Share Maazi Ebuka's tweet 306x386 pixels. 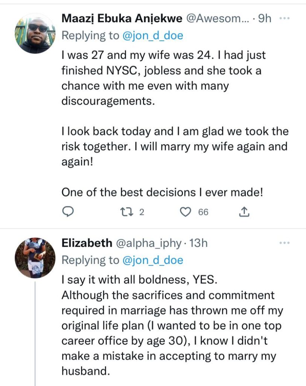point(244,212)
